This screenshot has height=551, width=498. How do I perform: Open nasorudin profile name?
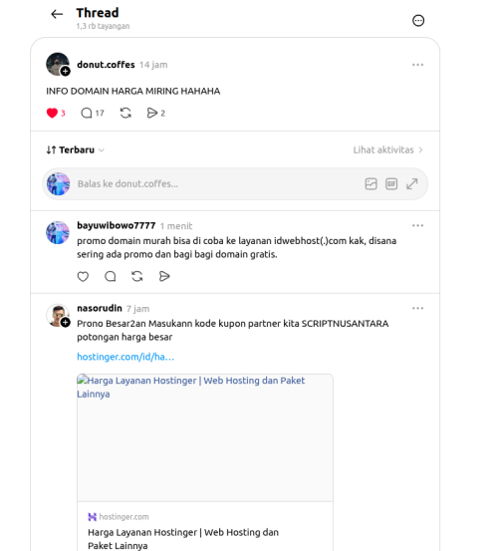point(100,308)
